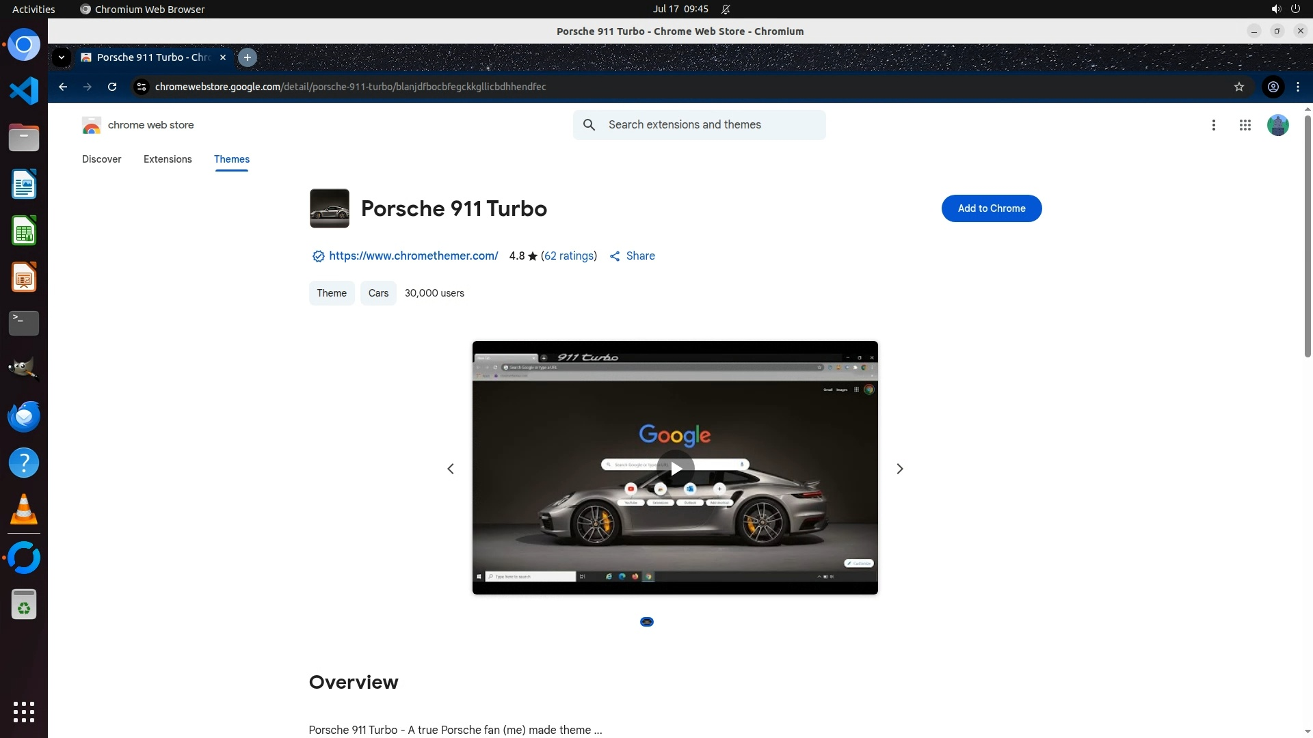
Task: Click the Chrome Web Store logo
Action: click(x=92, y=125)
